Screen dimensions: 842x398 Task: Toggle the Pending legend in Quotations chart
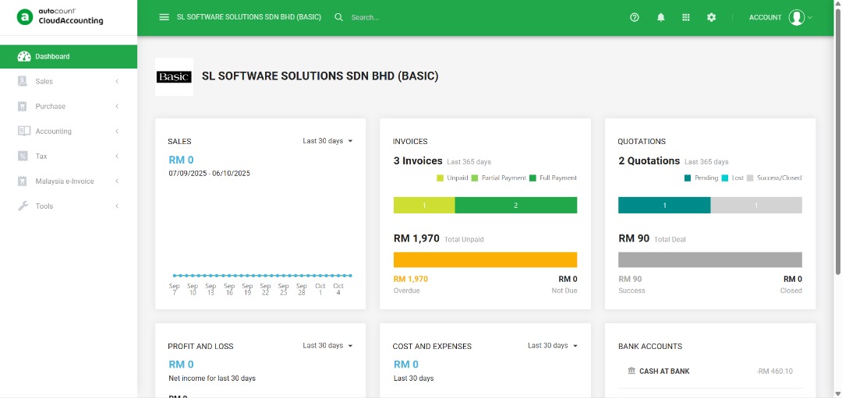tap(702, 178)
